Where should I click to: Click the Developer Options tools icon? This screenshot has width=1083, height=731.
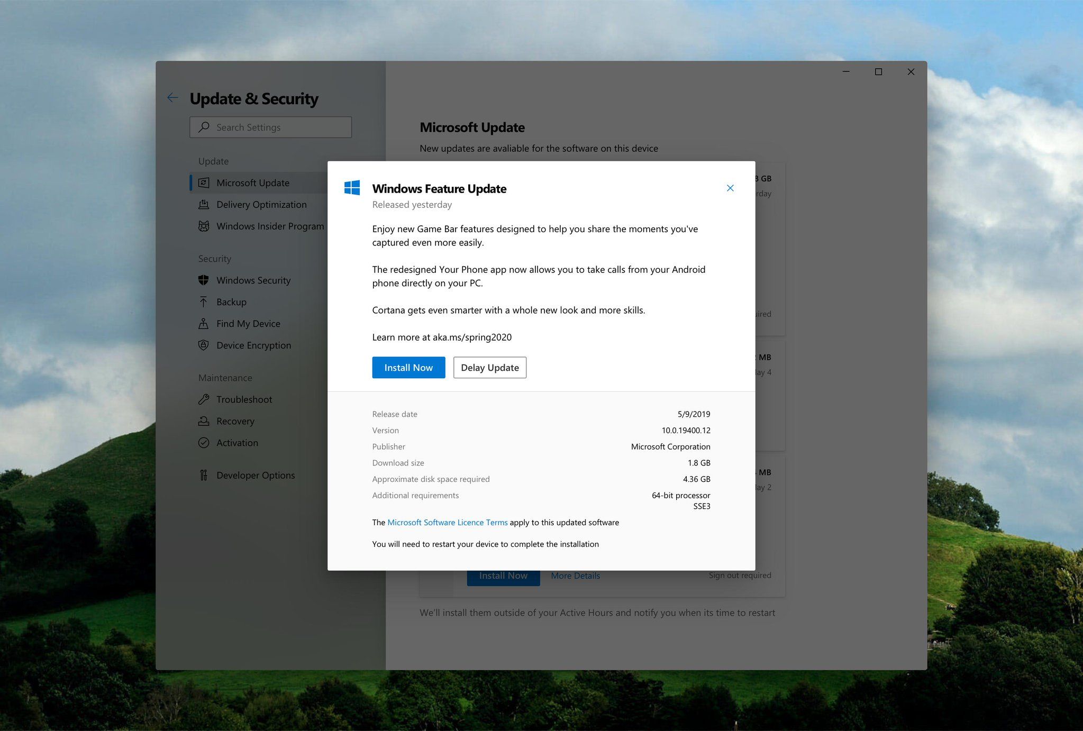pyautogui.click(x=204, y=475)
